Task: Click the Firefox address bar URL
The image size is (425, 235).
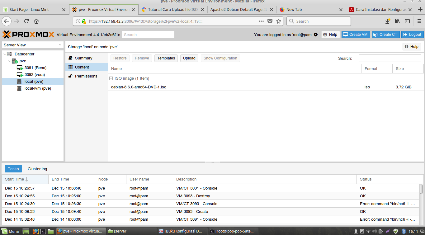Action: (x=146, y=21)
